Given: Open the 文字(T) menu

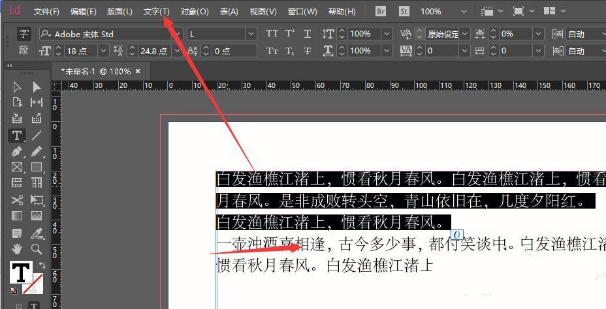Looking at the screenshot, I should point(157,12).
